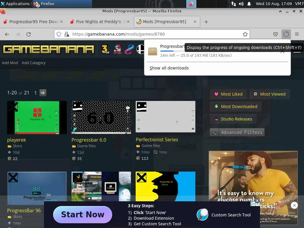Close the Five Nights at Freddy's tab
Screen dimensions: 304x228
point(128,22)
